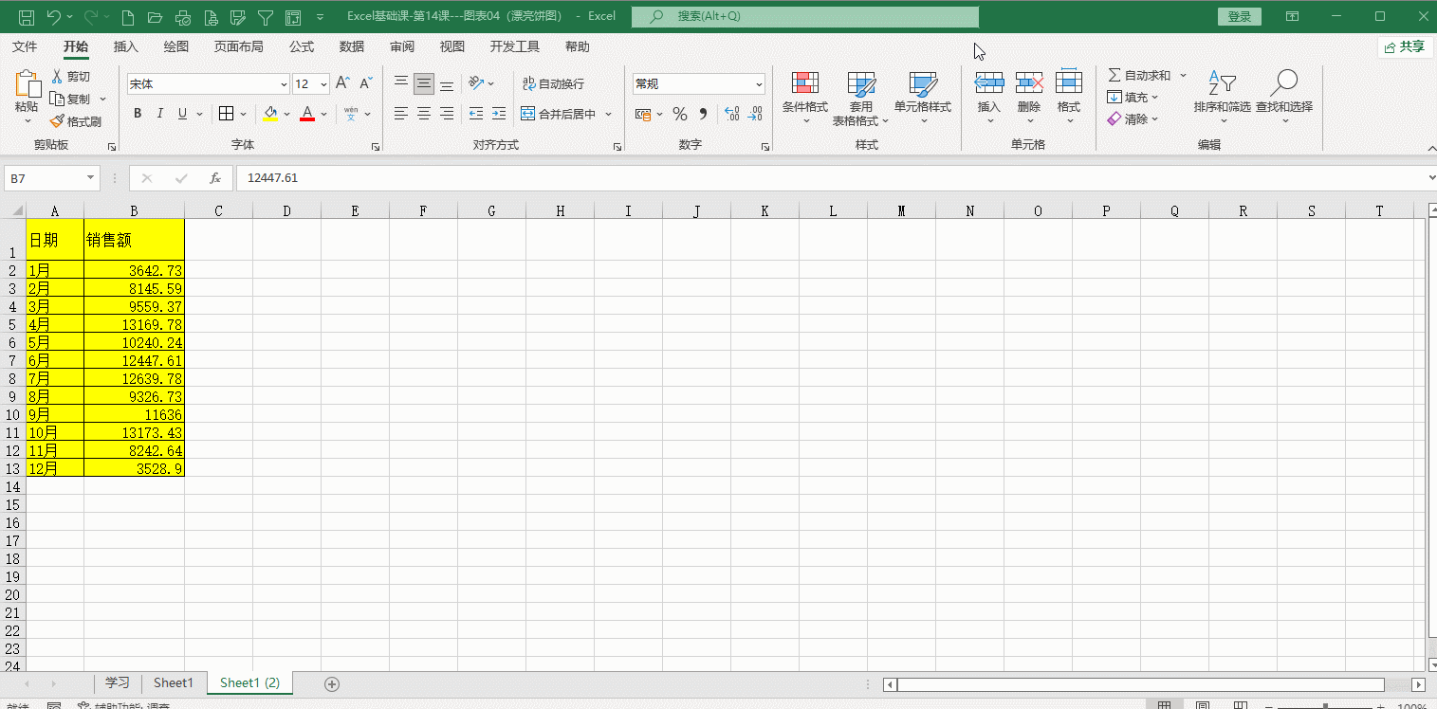Apply comma style to number
Viewport: 1437px width, 709px height.
coord(703,114)
